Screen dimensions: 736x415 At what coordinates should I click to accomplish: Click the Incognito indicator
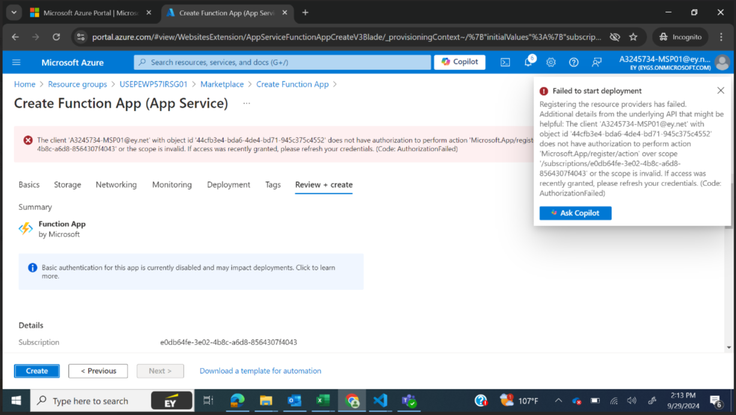(x=680, y=37)
